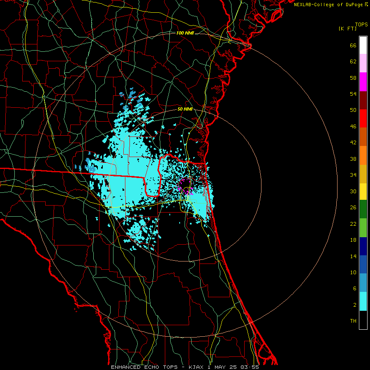Click the 03:55 timestamp in the caption
This screenshot has height=370, width=370.
tap(250, 367)
